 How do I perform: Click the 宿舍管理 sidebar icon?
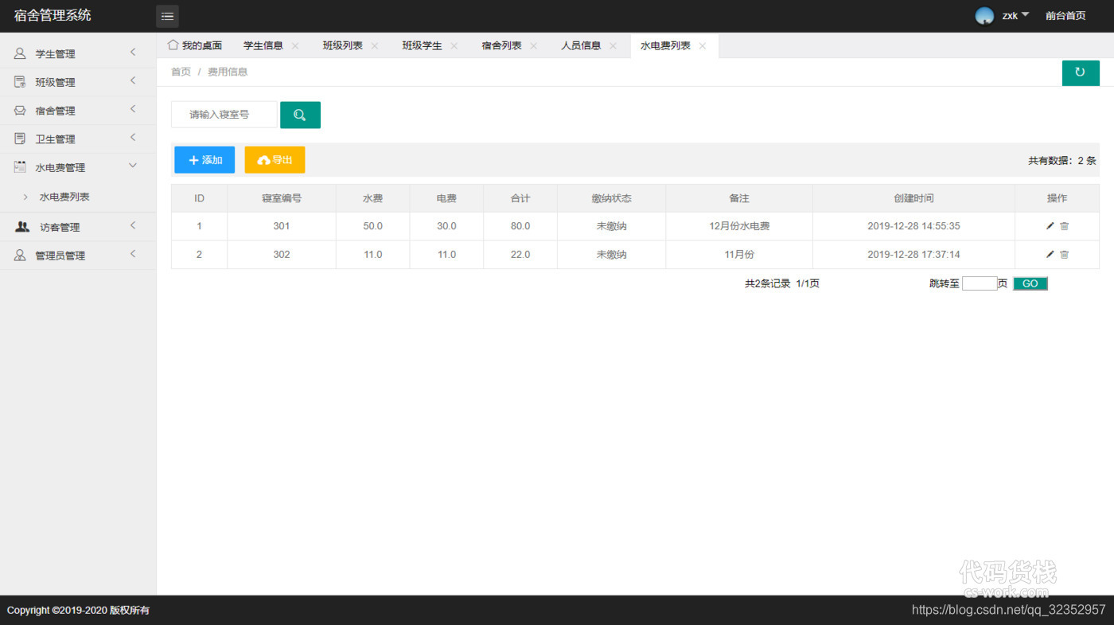tap(20, 111)
